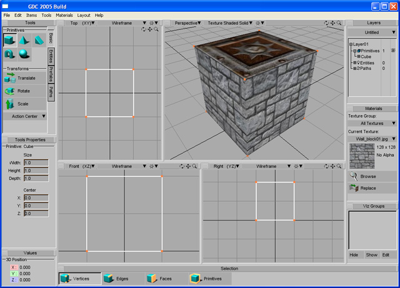
Task: Click the Top viewport orbit icon
Action: click(144, 29)
